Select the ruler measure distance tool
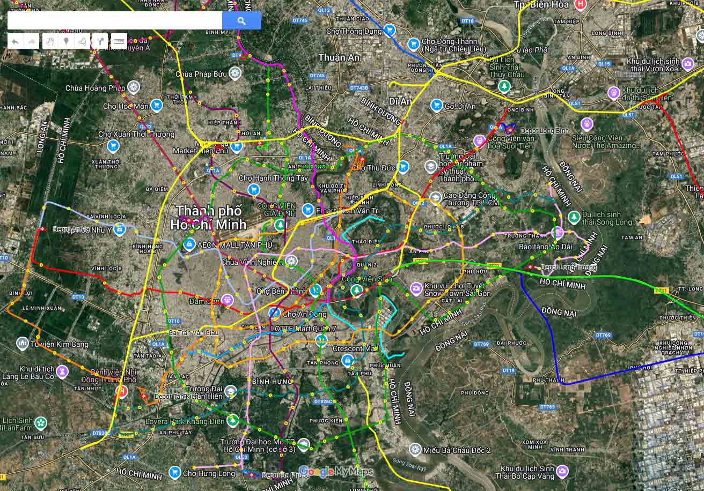 [x=119, y=41]
